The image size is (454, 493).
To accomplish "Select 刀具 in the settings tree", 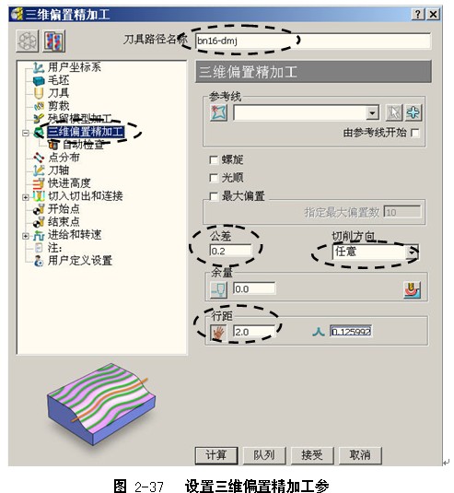I will click(58, 93).
